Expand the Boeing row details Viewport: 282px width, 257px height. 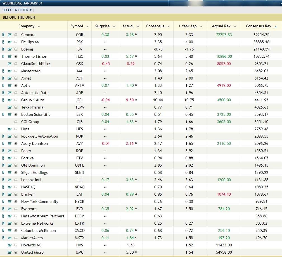click(x=16, y=49)
